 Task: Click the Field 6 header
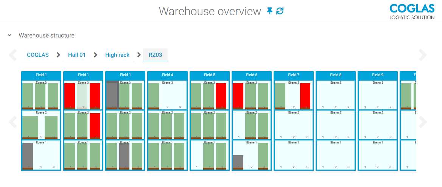pyautogui.click(x=251, y=75)
